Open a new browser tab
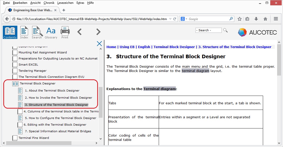Image resolution: width=283 pixels, height=147 pixels. [64, 10]
